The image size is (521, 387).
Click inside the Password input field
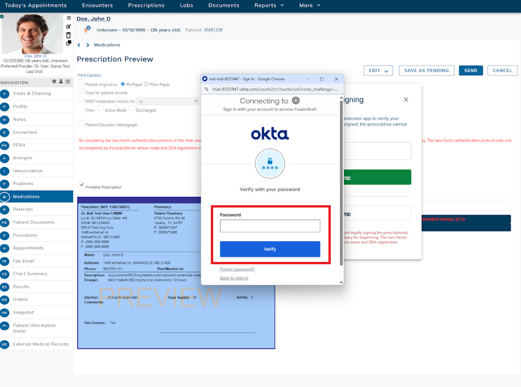tap(270, 225)
